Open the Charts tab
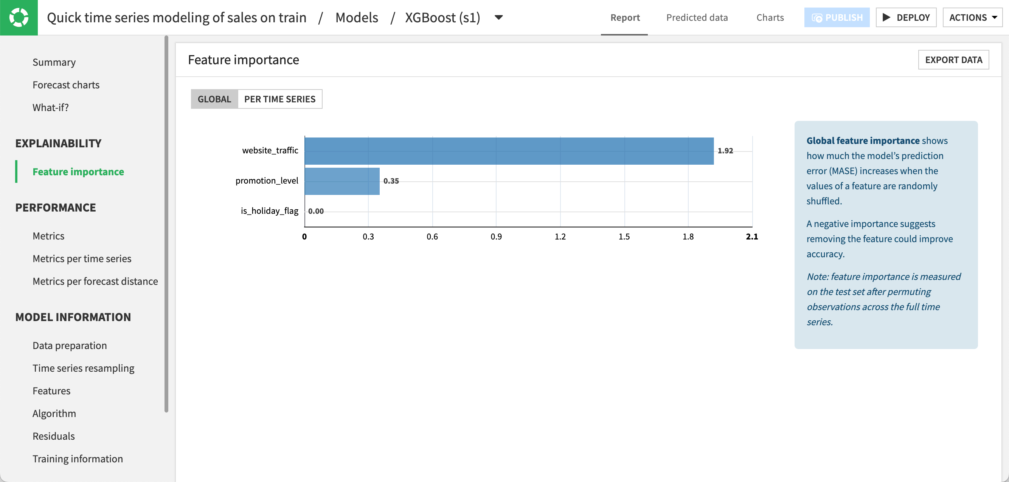This screenshot has height=482, width=1009. coord(769,17)
